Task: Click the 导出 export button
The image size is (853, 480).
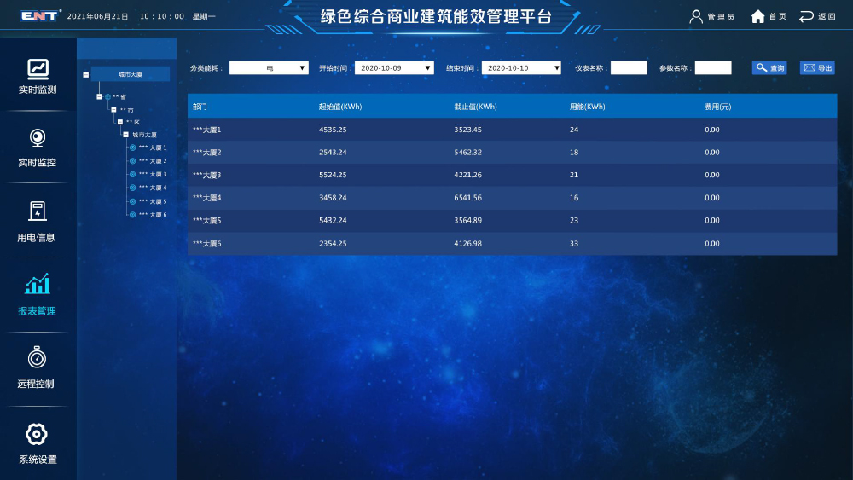Action: tap(817, 68)
